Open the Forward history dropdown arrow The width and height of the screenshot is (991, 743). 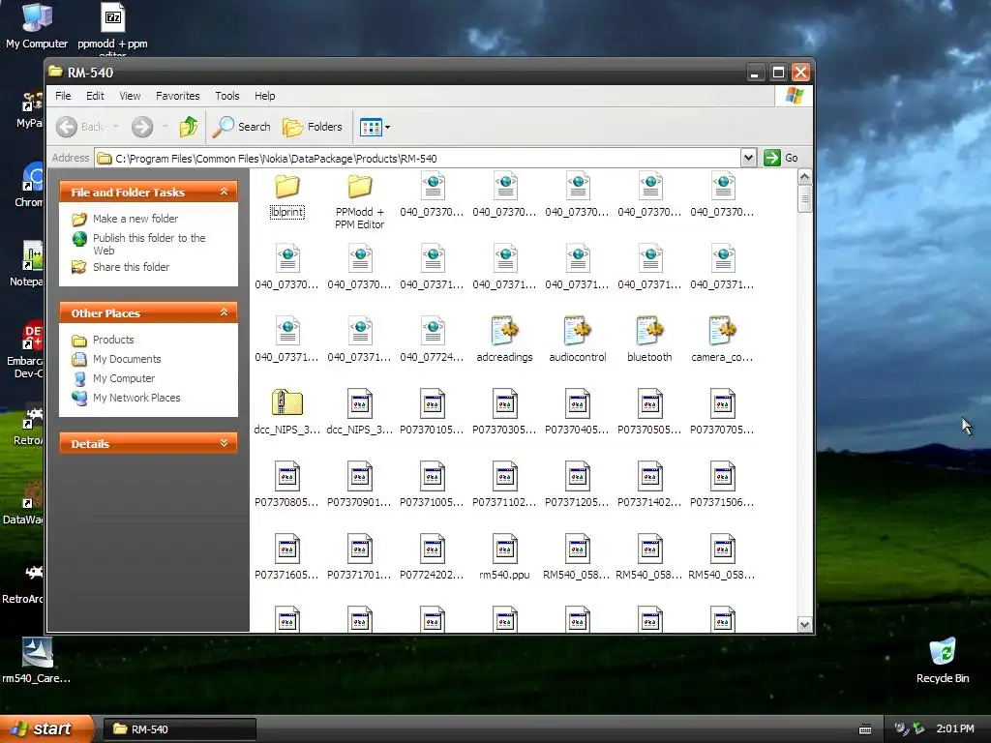coord(165,127)
